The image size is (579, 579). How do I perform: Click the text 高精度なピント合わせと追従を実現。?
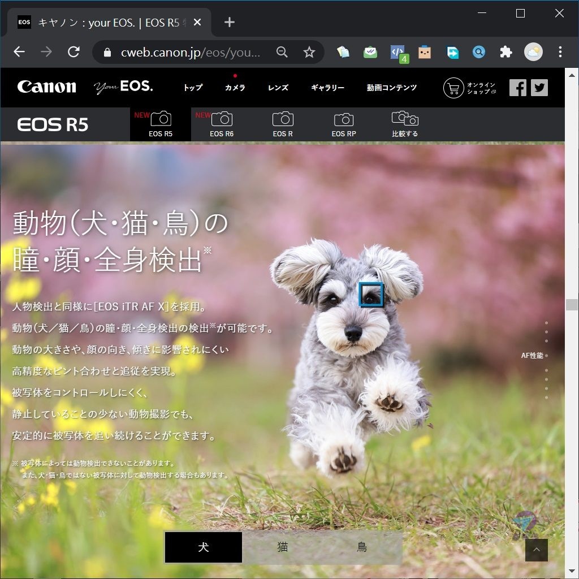[94, 371]
